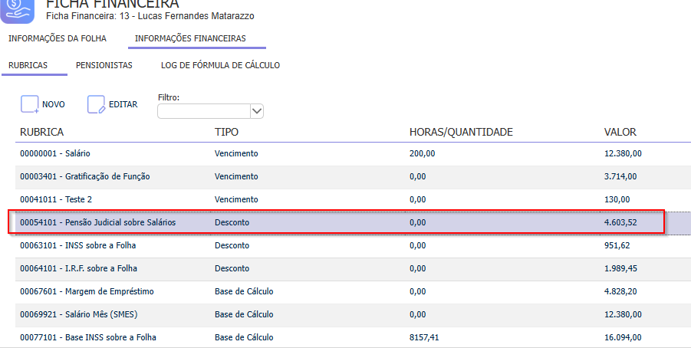Click the Novo new-record icon
Image resolution: width=691 pixels, height=348 pixels.
tap(29, 105)
